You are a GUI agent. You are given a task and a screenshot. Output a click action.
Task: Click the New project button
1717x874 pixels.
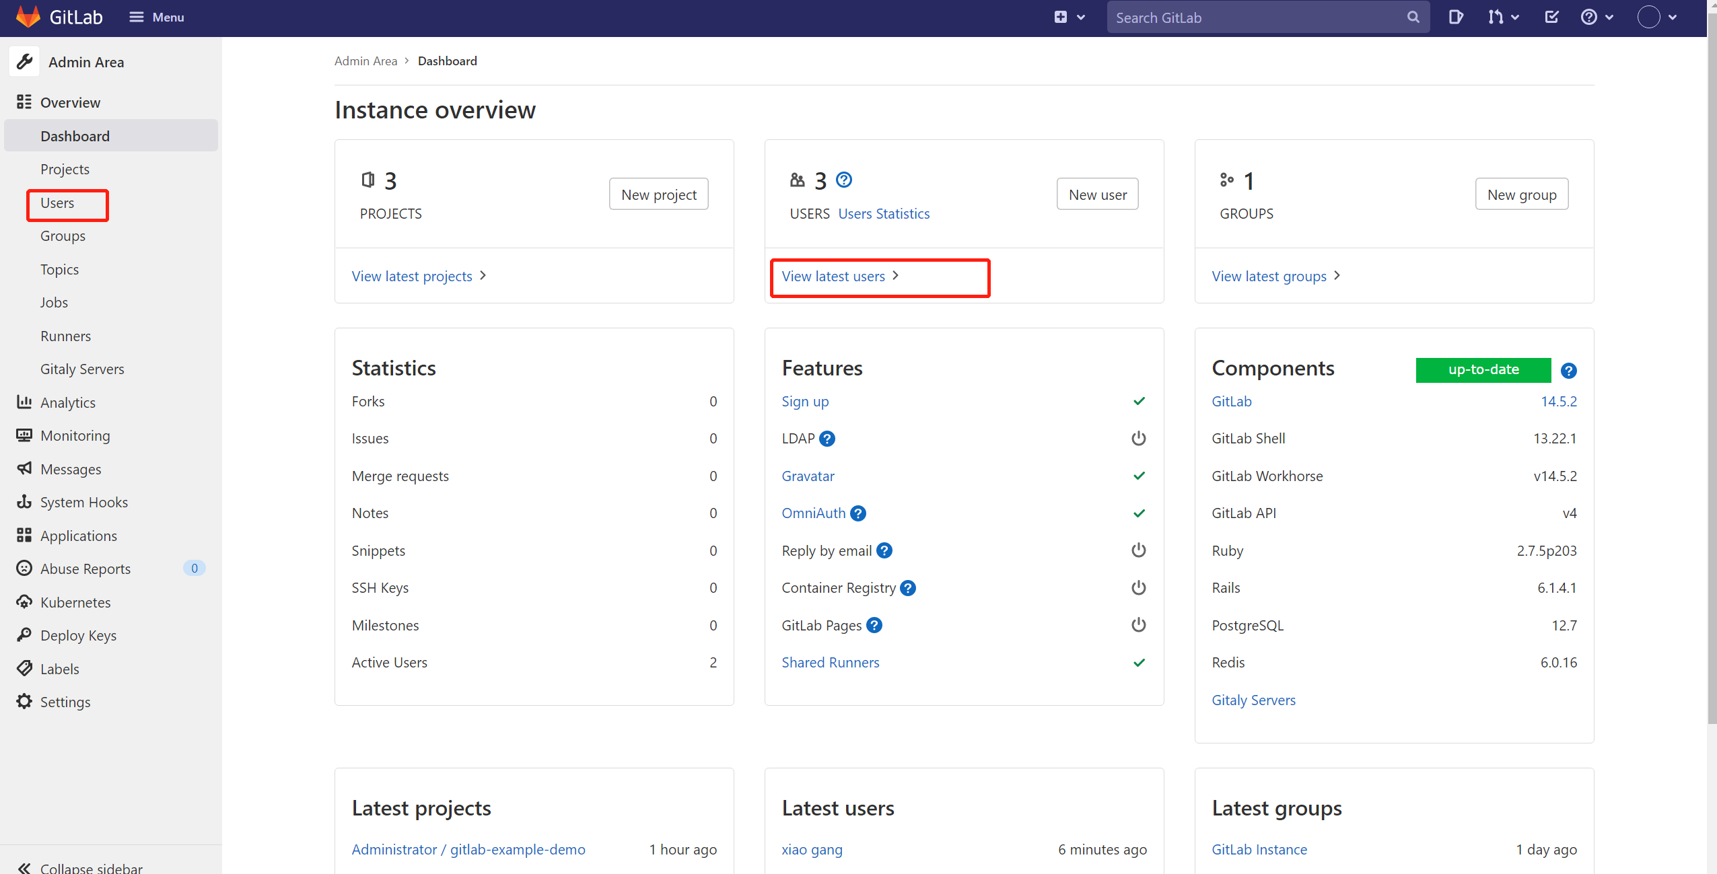658,194
